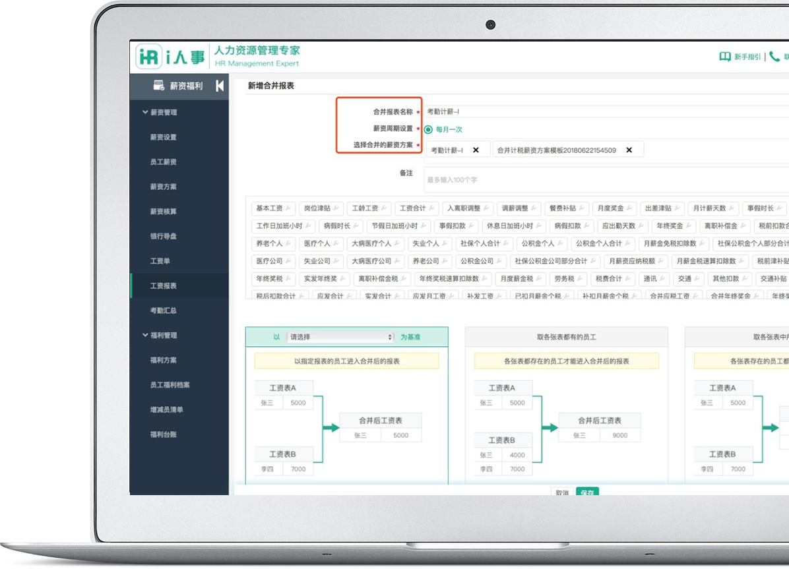Click the 取消 button
This screenshot has width=789, height=569.
[562, 492]
